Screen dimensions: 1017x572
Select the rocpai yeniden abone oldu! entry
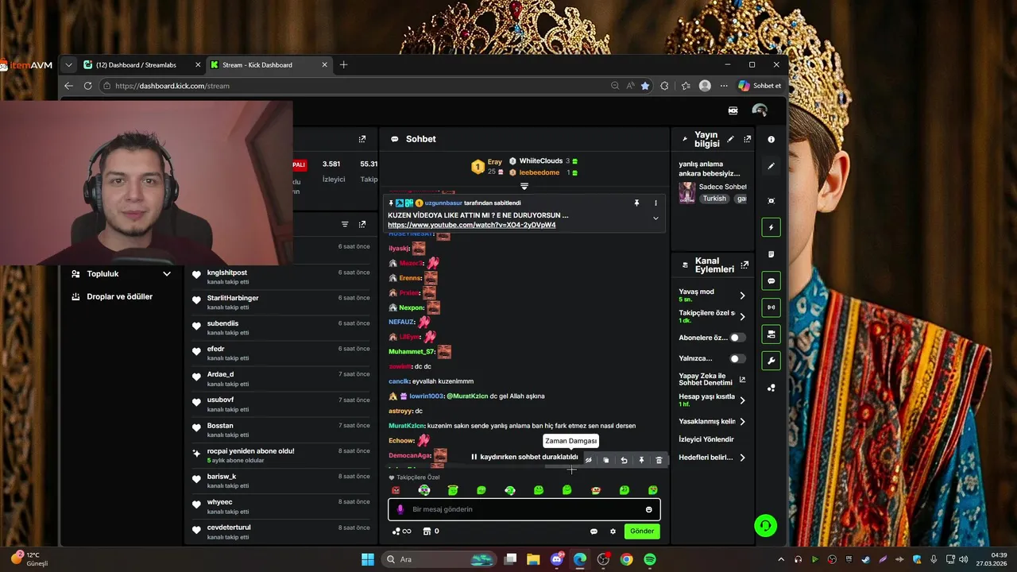281,455
